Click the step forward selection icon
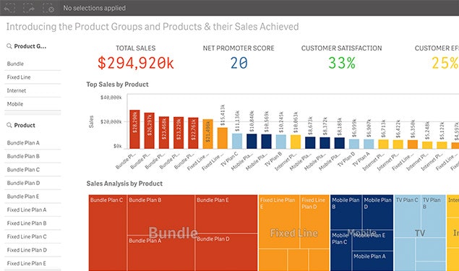 [29, 8]
